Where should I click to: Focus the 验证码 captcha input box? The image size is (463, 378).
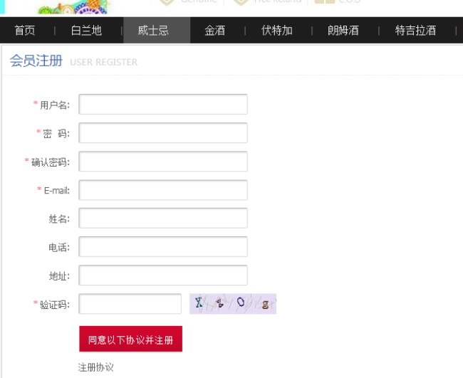(x=130, y=304)
